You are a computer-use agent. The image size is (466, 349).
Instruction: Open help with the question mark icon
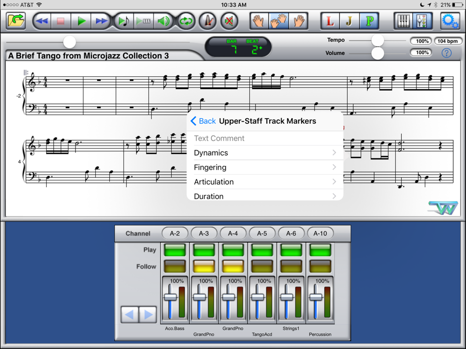[446, 53]
